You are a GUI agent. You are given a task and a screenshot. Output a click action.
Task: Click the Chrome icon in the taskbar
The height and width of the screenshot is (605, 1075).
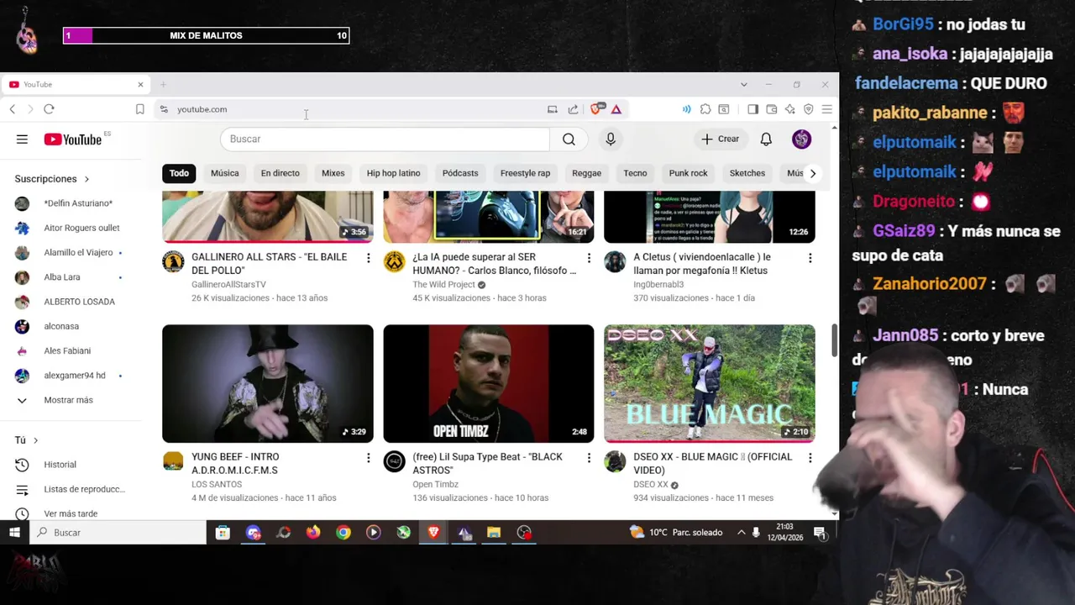(x=343, y=532)
